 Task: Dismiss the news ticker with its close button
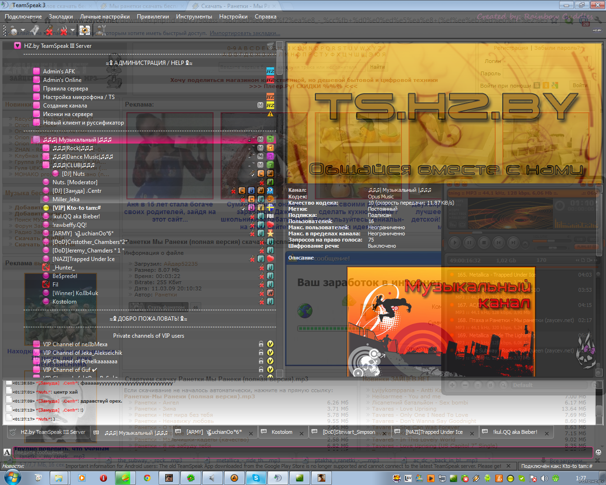(508, 466)
